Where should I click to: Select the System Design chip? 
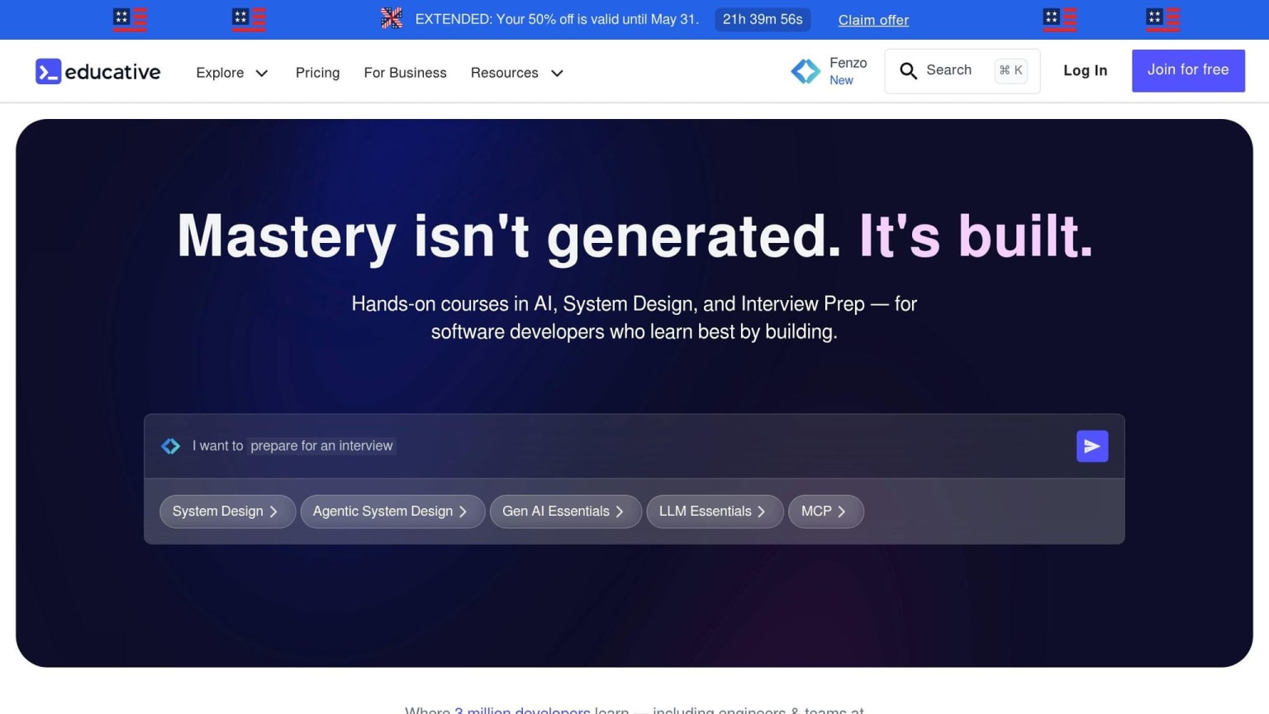(x=227, y=512)
